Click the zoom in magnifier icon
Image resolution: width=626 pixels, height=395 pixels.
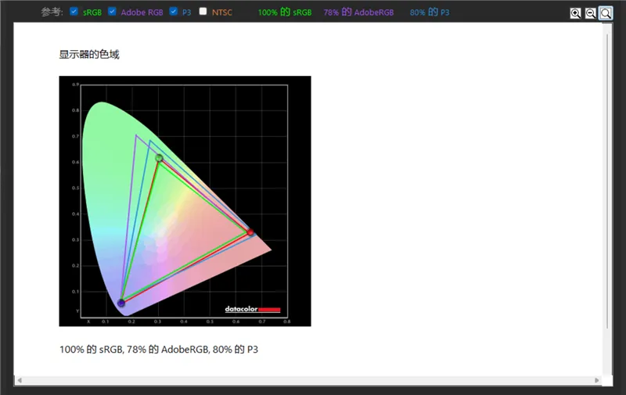click(x=576, y=13)
